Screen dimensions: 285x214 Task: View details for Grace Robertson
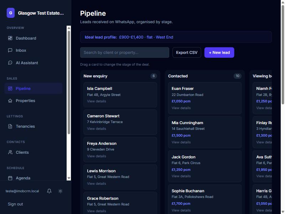tap(97, 211)
